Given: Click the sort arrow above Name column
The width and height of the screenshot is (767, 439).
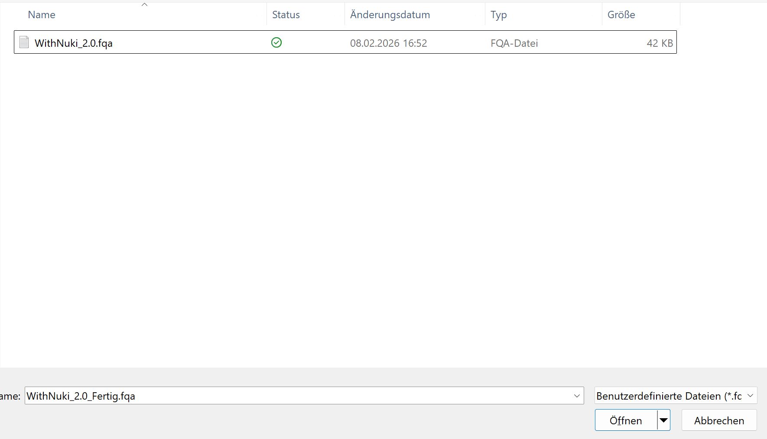Looking at the screenshot, I should pos(145,5).
